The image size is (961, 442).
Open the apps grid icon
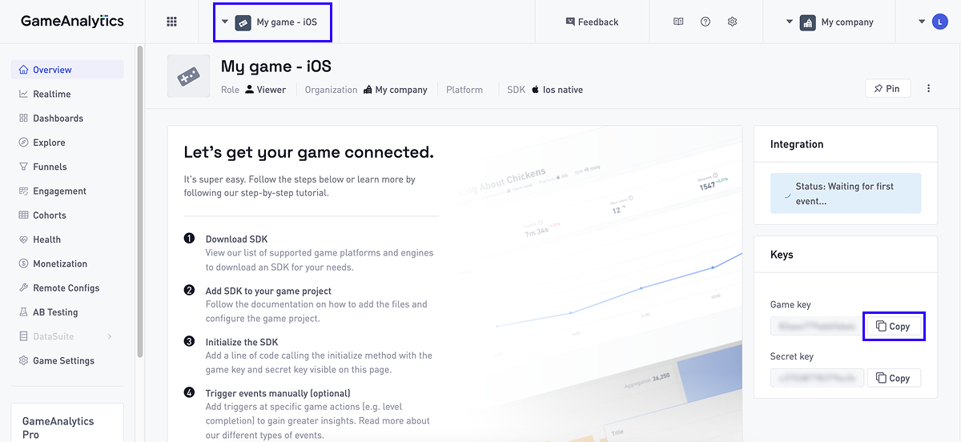point(171,22)
